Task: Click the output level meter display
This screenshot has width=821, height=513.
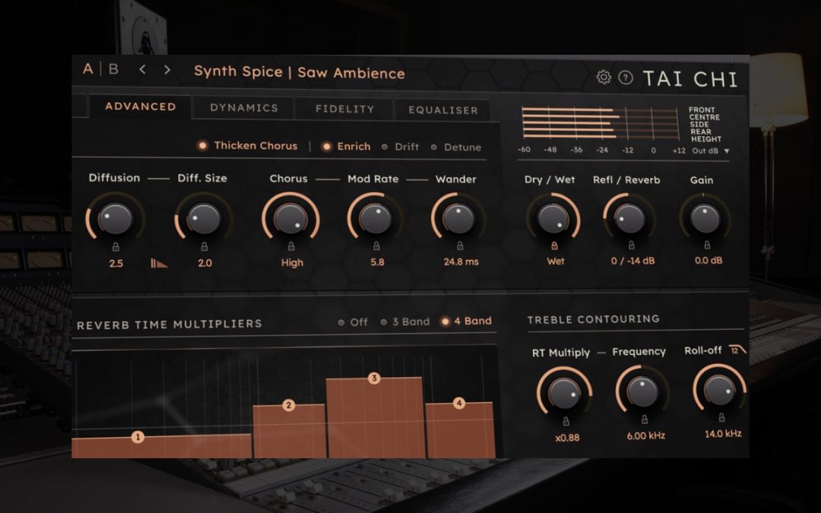Action: (601, 124)
